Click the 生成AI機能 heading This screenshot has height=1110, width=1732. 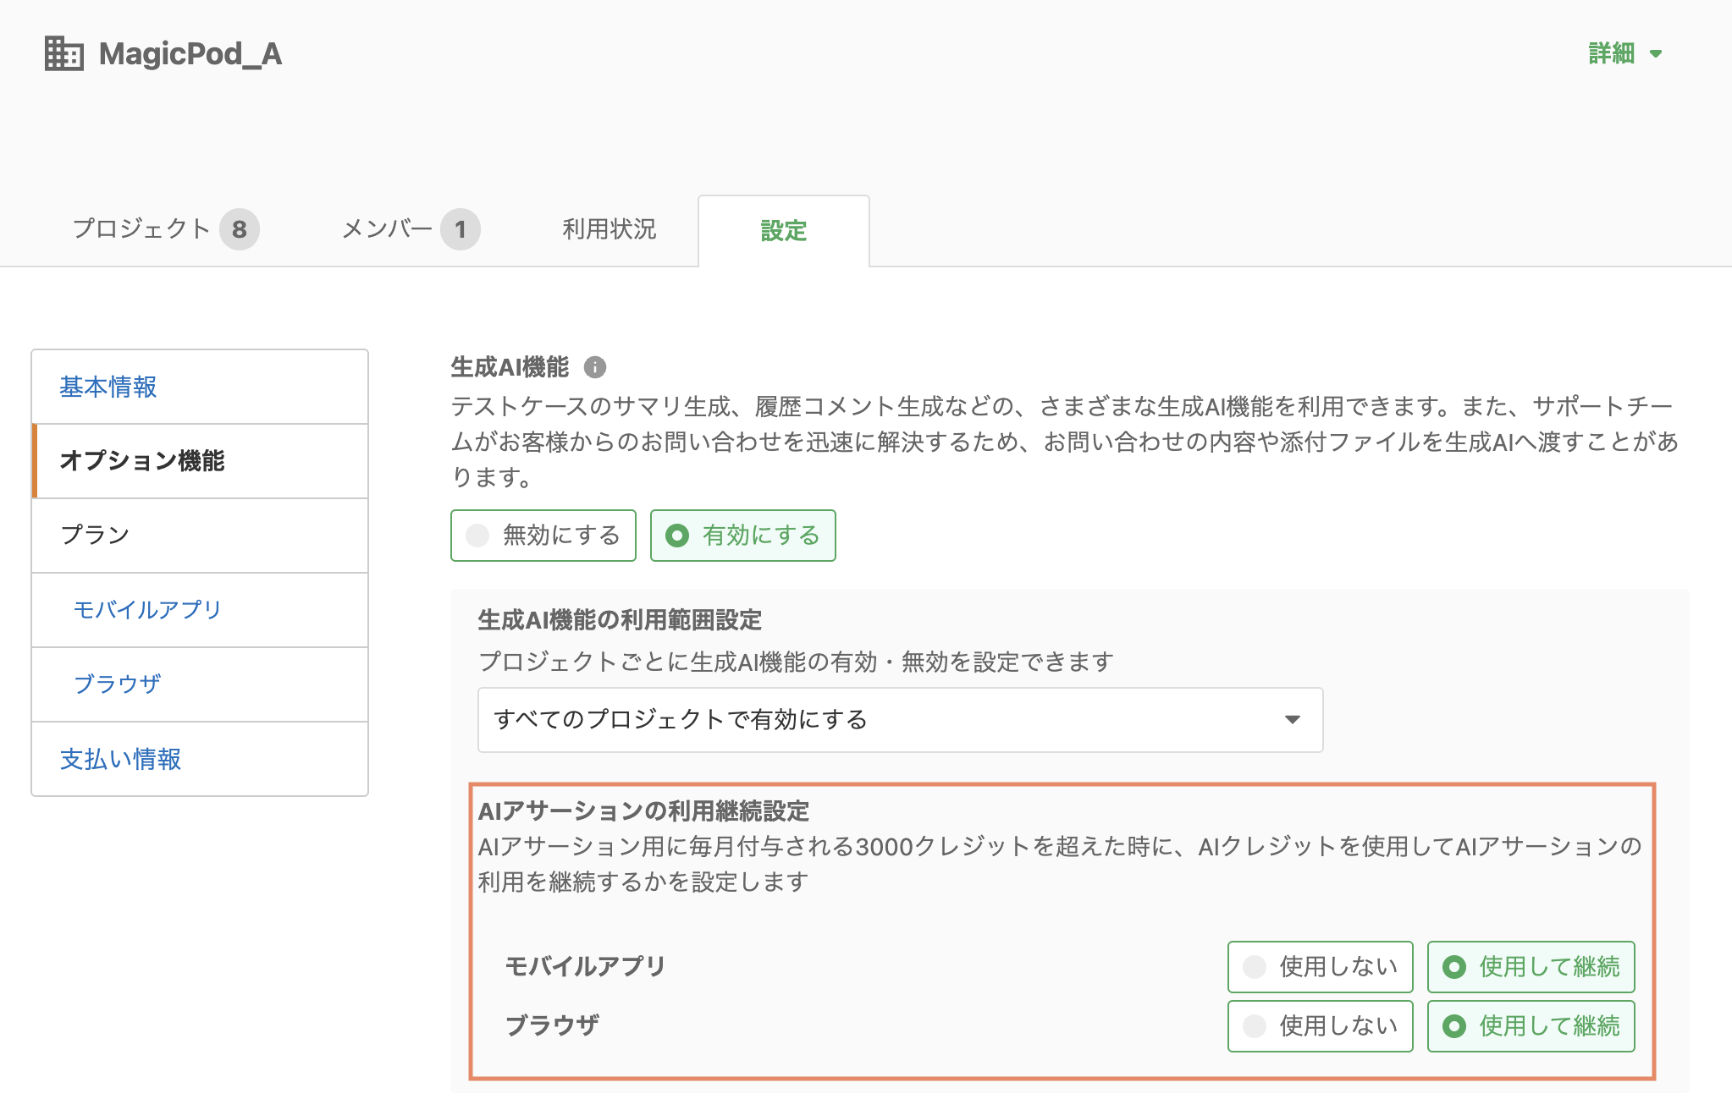[x=510, y=367]
